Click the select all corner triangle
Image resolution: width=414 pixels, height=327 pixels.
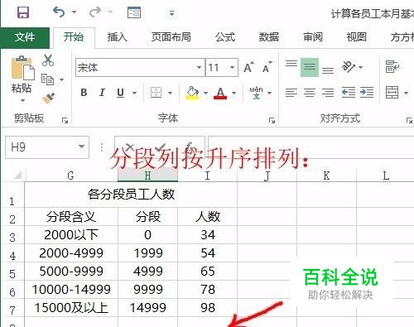17,175
